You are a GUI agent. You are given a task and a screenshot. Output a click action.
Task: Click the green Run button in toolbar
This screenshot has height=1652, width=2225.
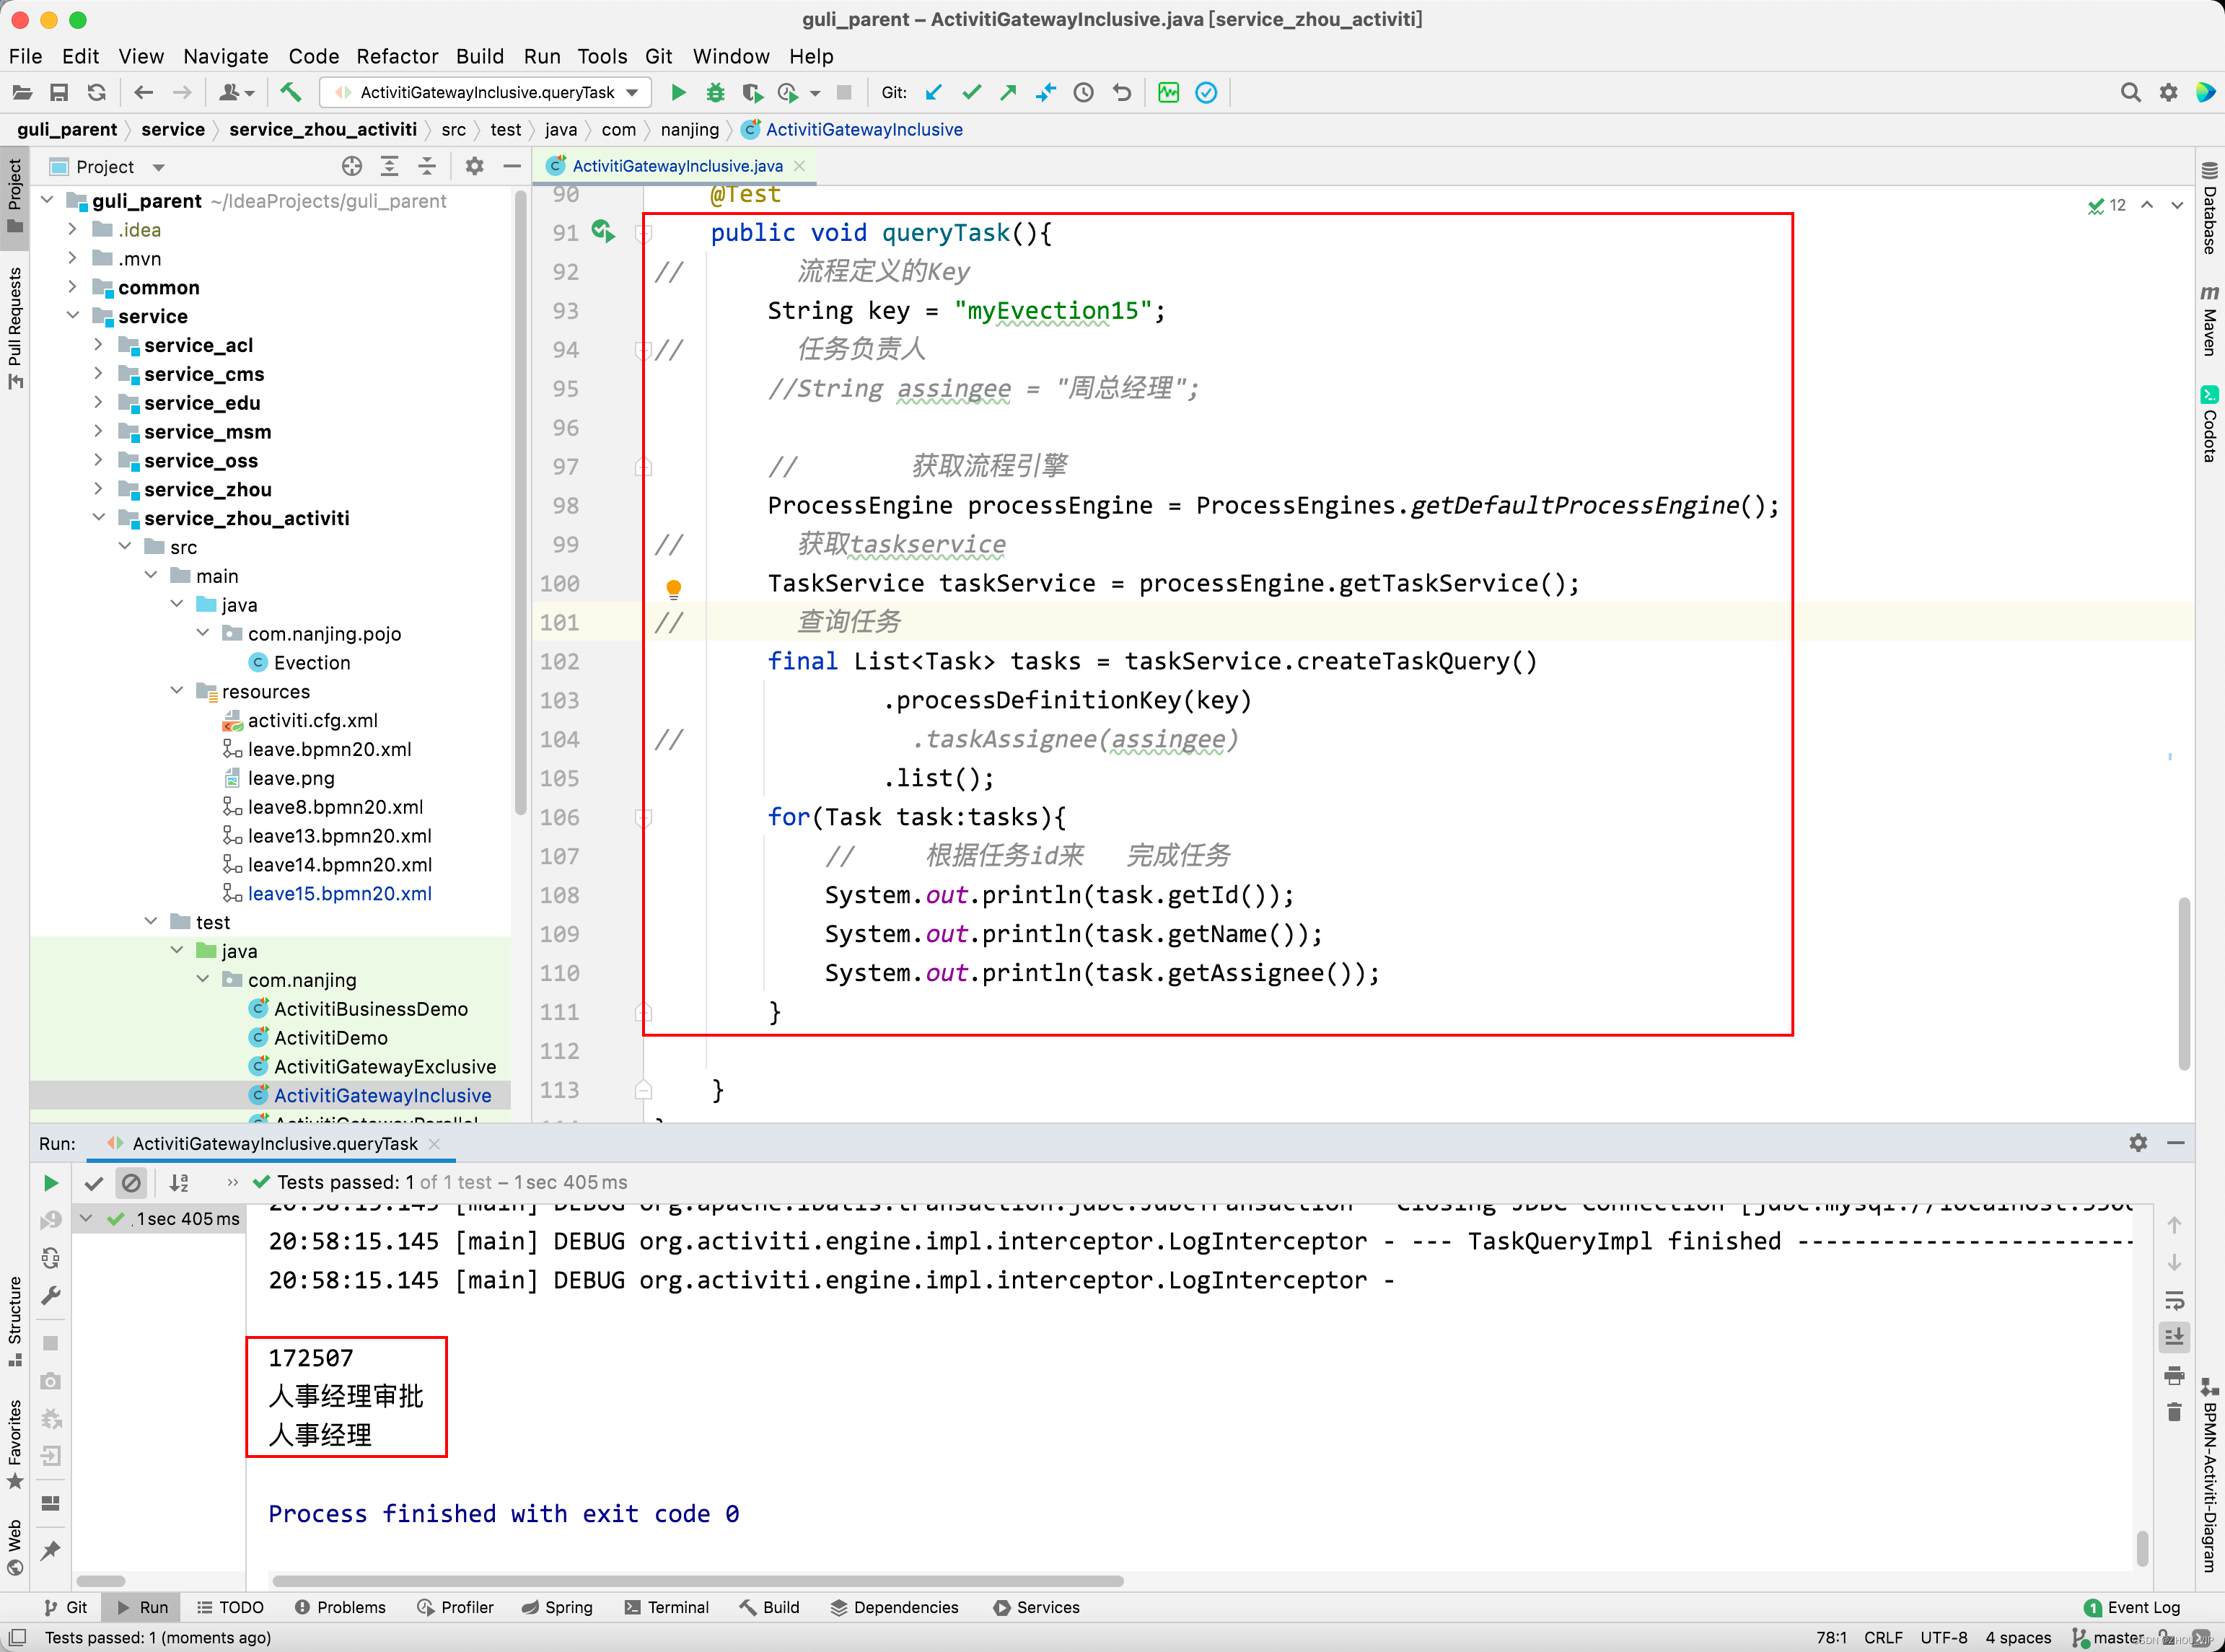point(678,93)
